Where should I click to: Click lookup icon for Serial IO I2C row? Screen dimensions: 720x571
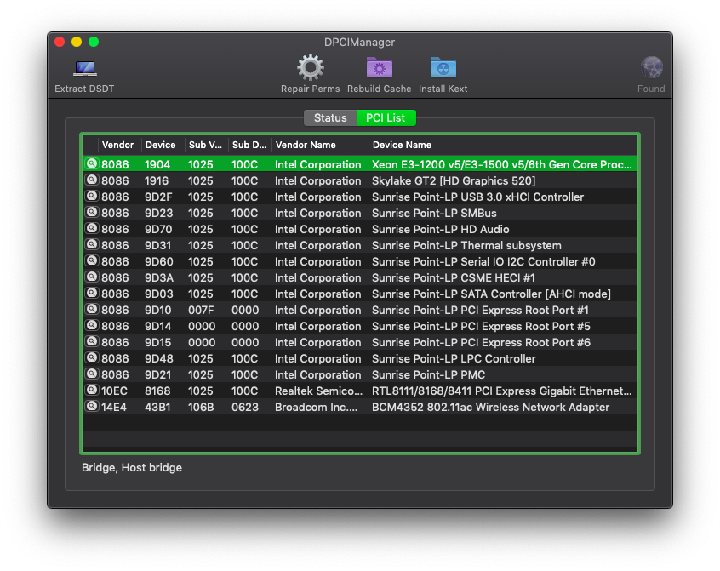pos(92,260)
